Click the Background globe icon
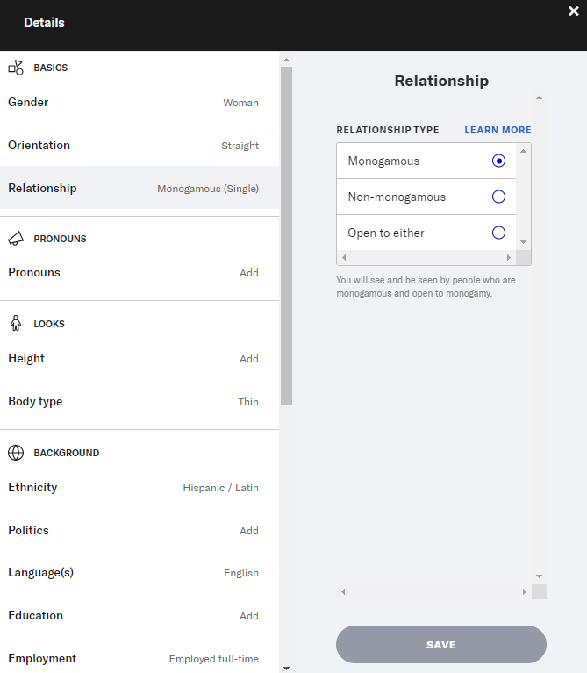This screenshot has height=673, width=587. click(x=16, y=453)
